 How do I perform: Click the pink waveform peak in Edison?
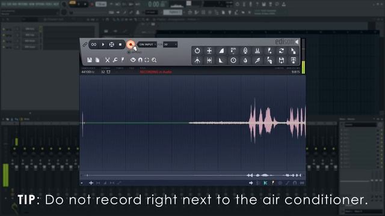[x=254, y=121]
